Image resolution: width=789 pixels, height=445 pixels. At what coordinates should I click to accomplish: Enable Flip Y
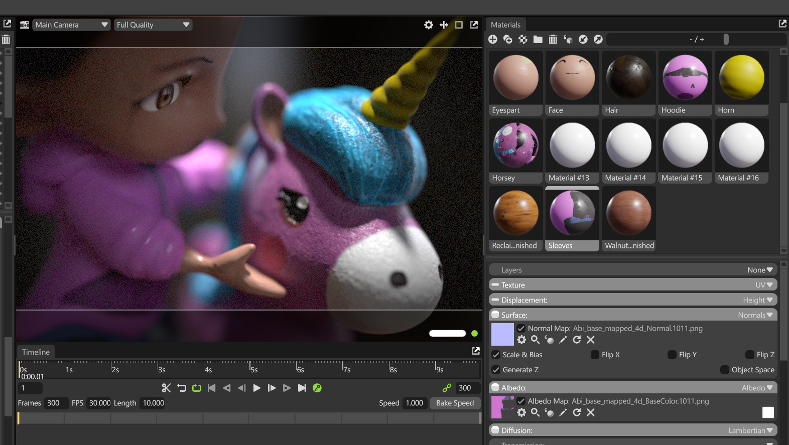[672, 355]
